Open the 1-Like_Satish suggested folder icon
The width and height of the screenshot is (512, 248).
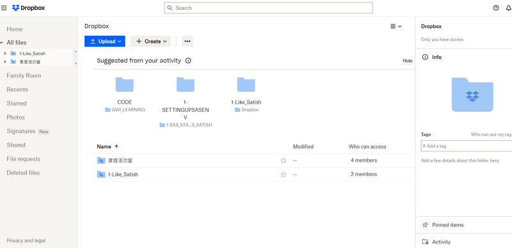tap(246, 84)
